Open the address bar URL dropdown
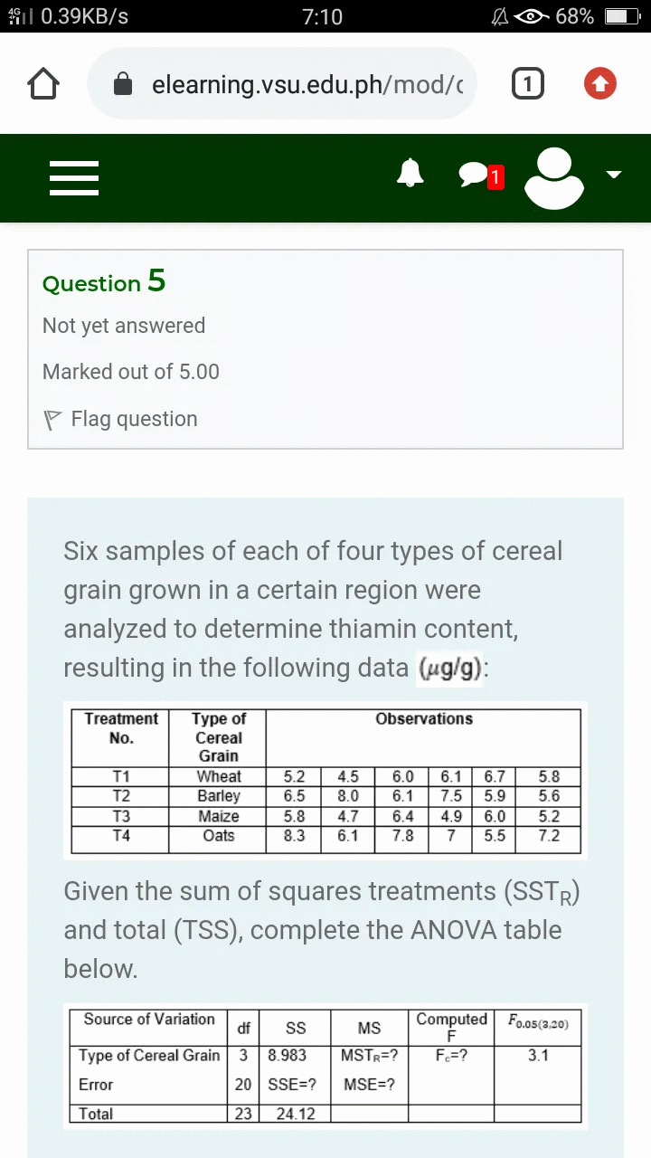The image size is (651, 1158). point(282,84)
